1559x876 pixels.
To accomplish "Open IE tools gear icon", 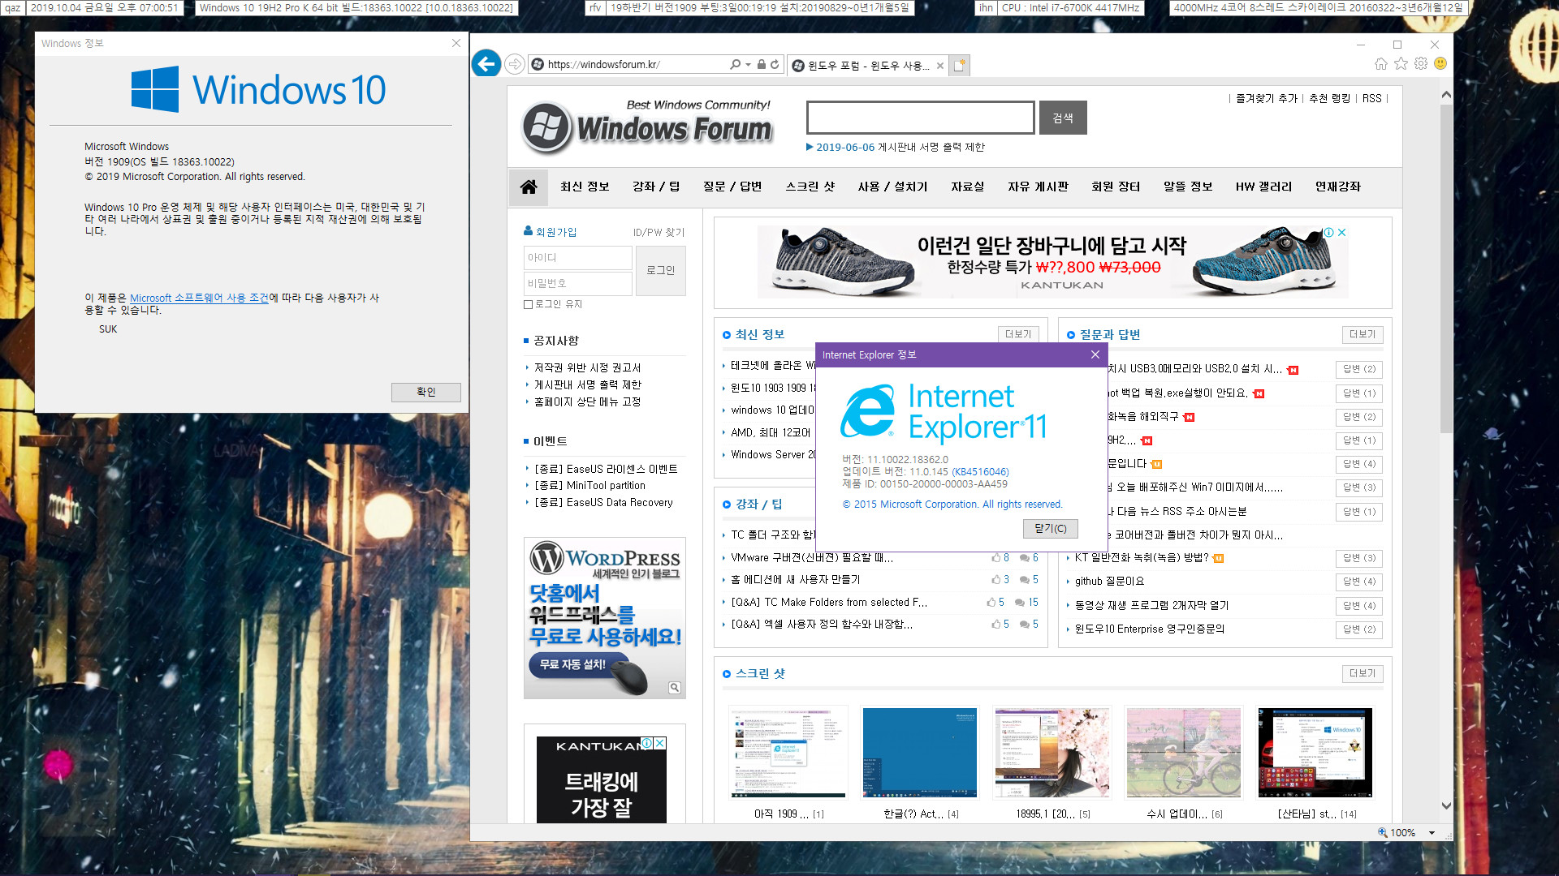I will (x=1421, y=63).
